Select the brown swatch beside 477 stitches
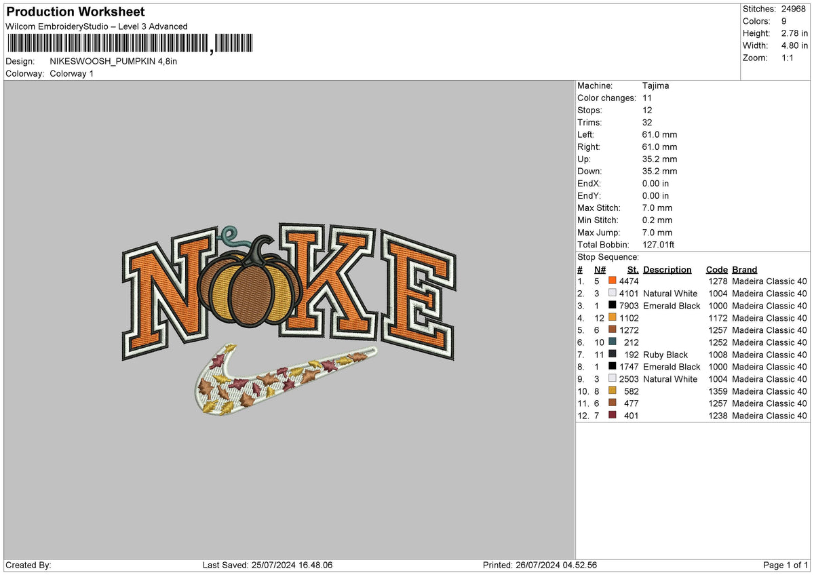814x575 pixels. click(613, 403)
